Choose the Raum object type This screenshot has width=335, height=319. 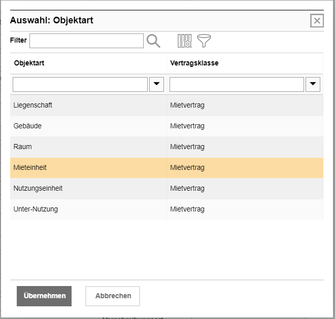[23, 147]
